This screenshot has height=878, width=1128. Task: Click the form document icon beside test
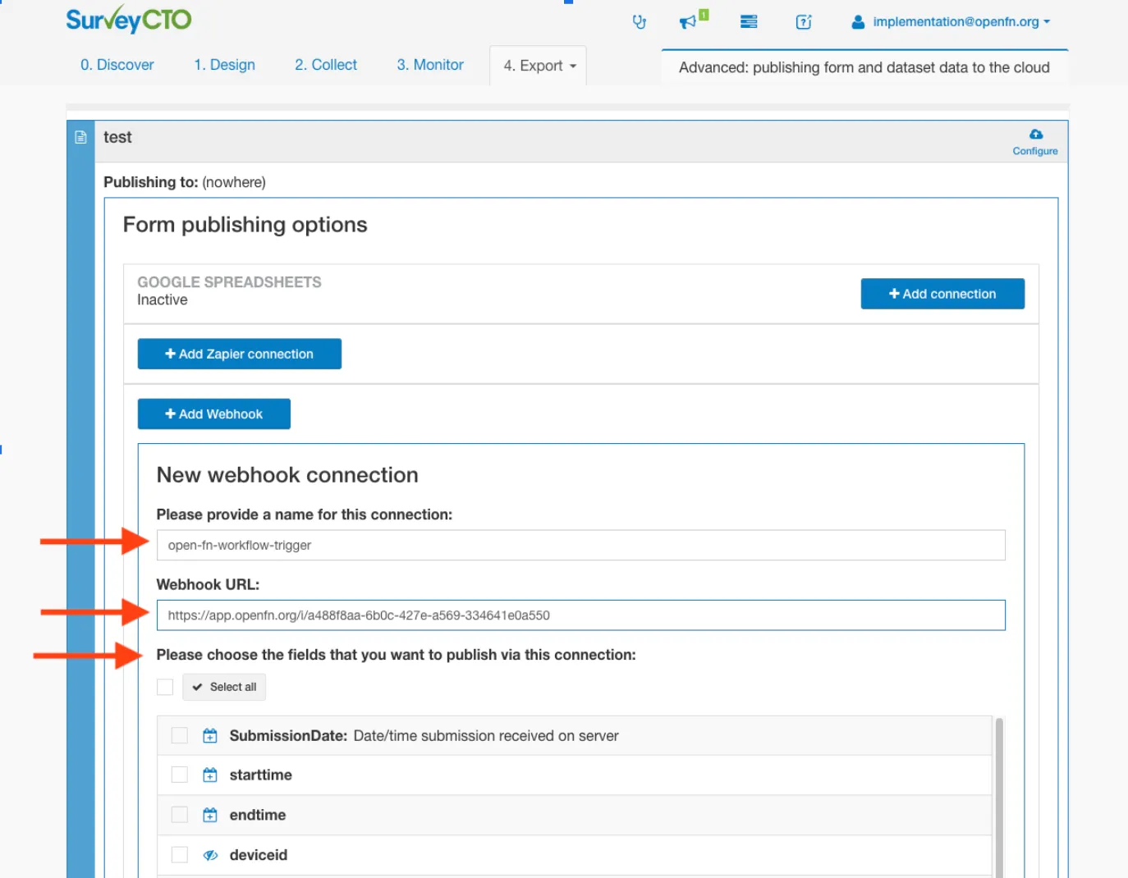tap(80, 137)
